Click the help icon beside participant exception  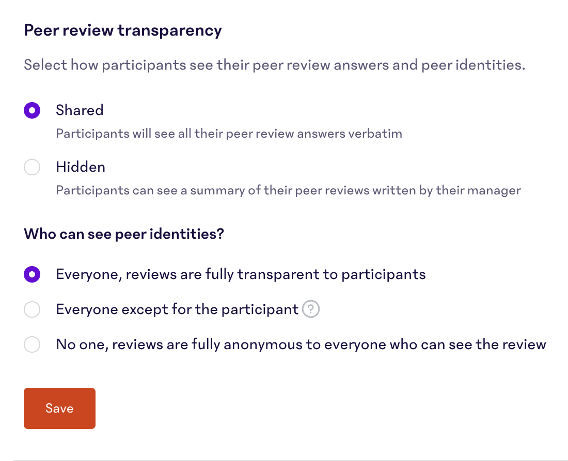coord(311,309)
